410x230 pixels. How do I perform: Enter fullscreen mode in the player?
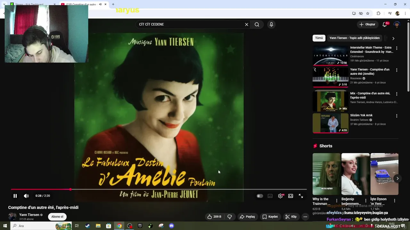click(x=301, y=196)
